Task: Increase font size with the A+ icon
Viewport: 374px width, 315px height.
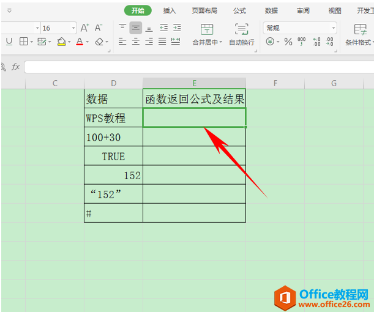Action: (x=84, y=28)
